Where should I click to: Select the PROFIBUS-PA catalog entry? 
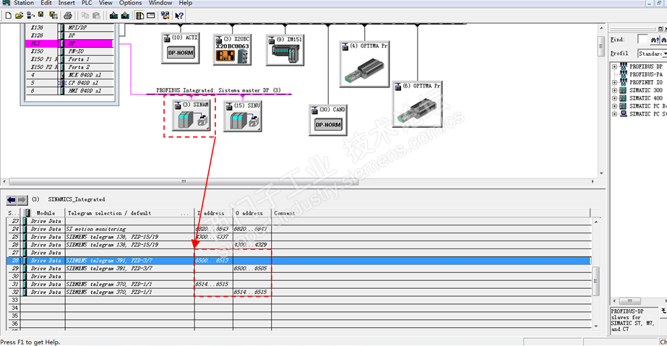coord(646,74)
